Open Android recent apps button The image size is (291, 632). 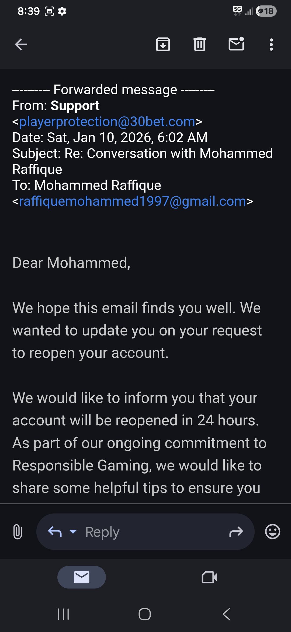(x=64, y=614)
